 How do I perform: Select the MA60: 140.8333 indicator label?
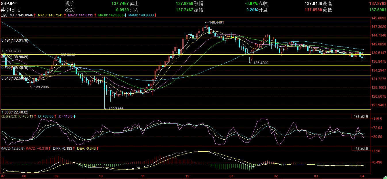141,15
